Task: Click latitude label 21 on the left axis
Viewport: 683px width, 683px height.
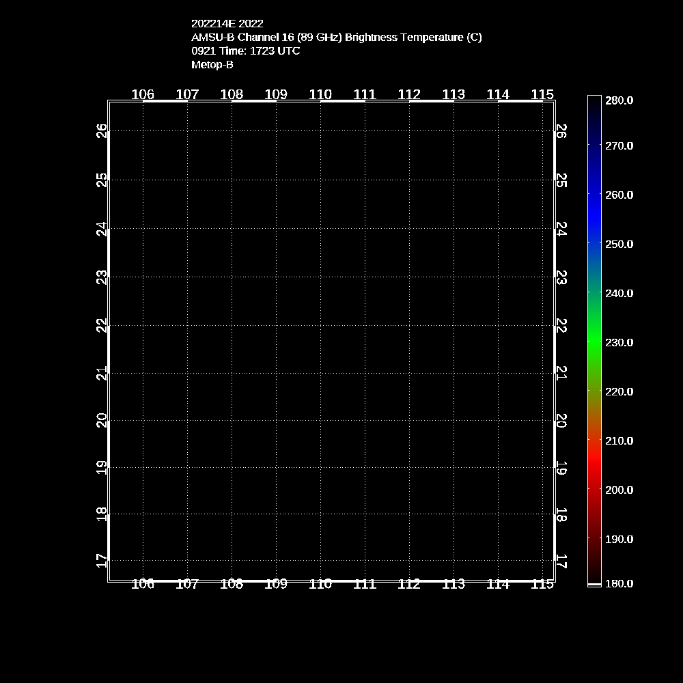Action: [102, 373]
